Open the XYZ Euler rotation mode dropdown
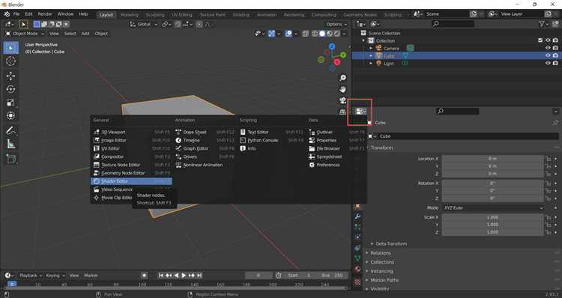 tap(493, 207)
